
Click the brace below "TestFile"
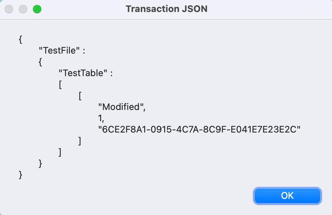point(41,62)
